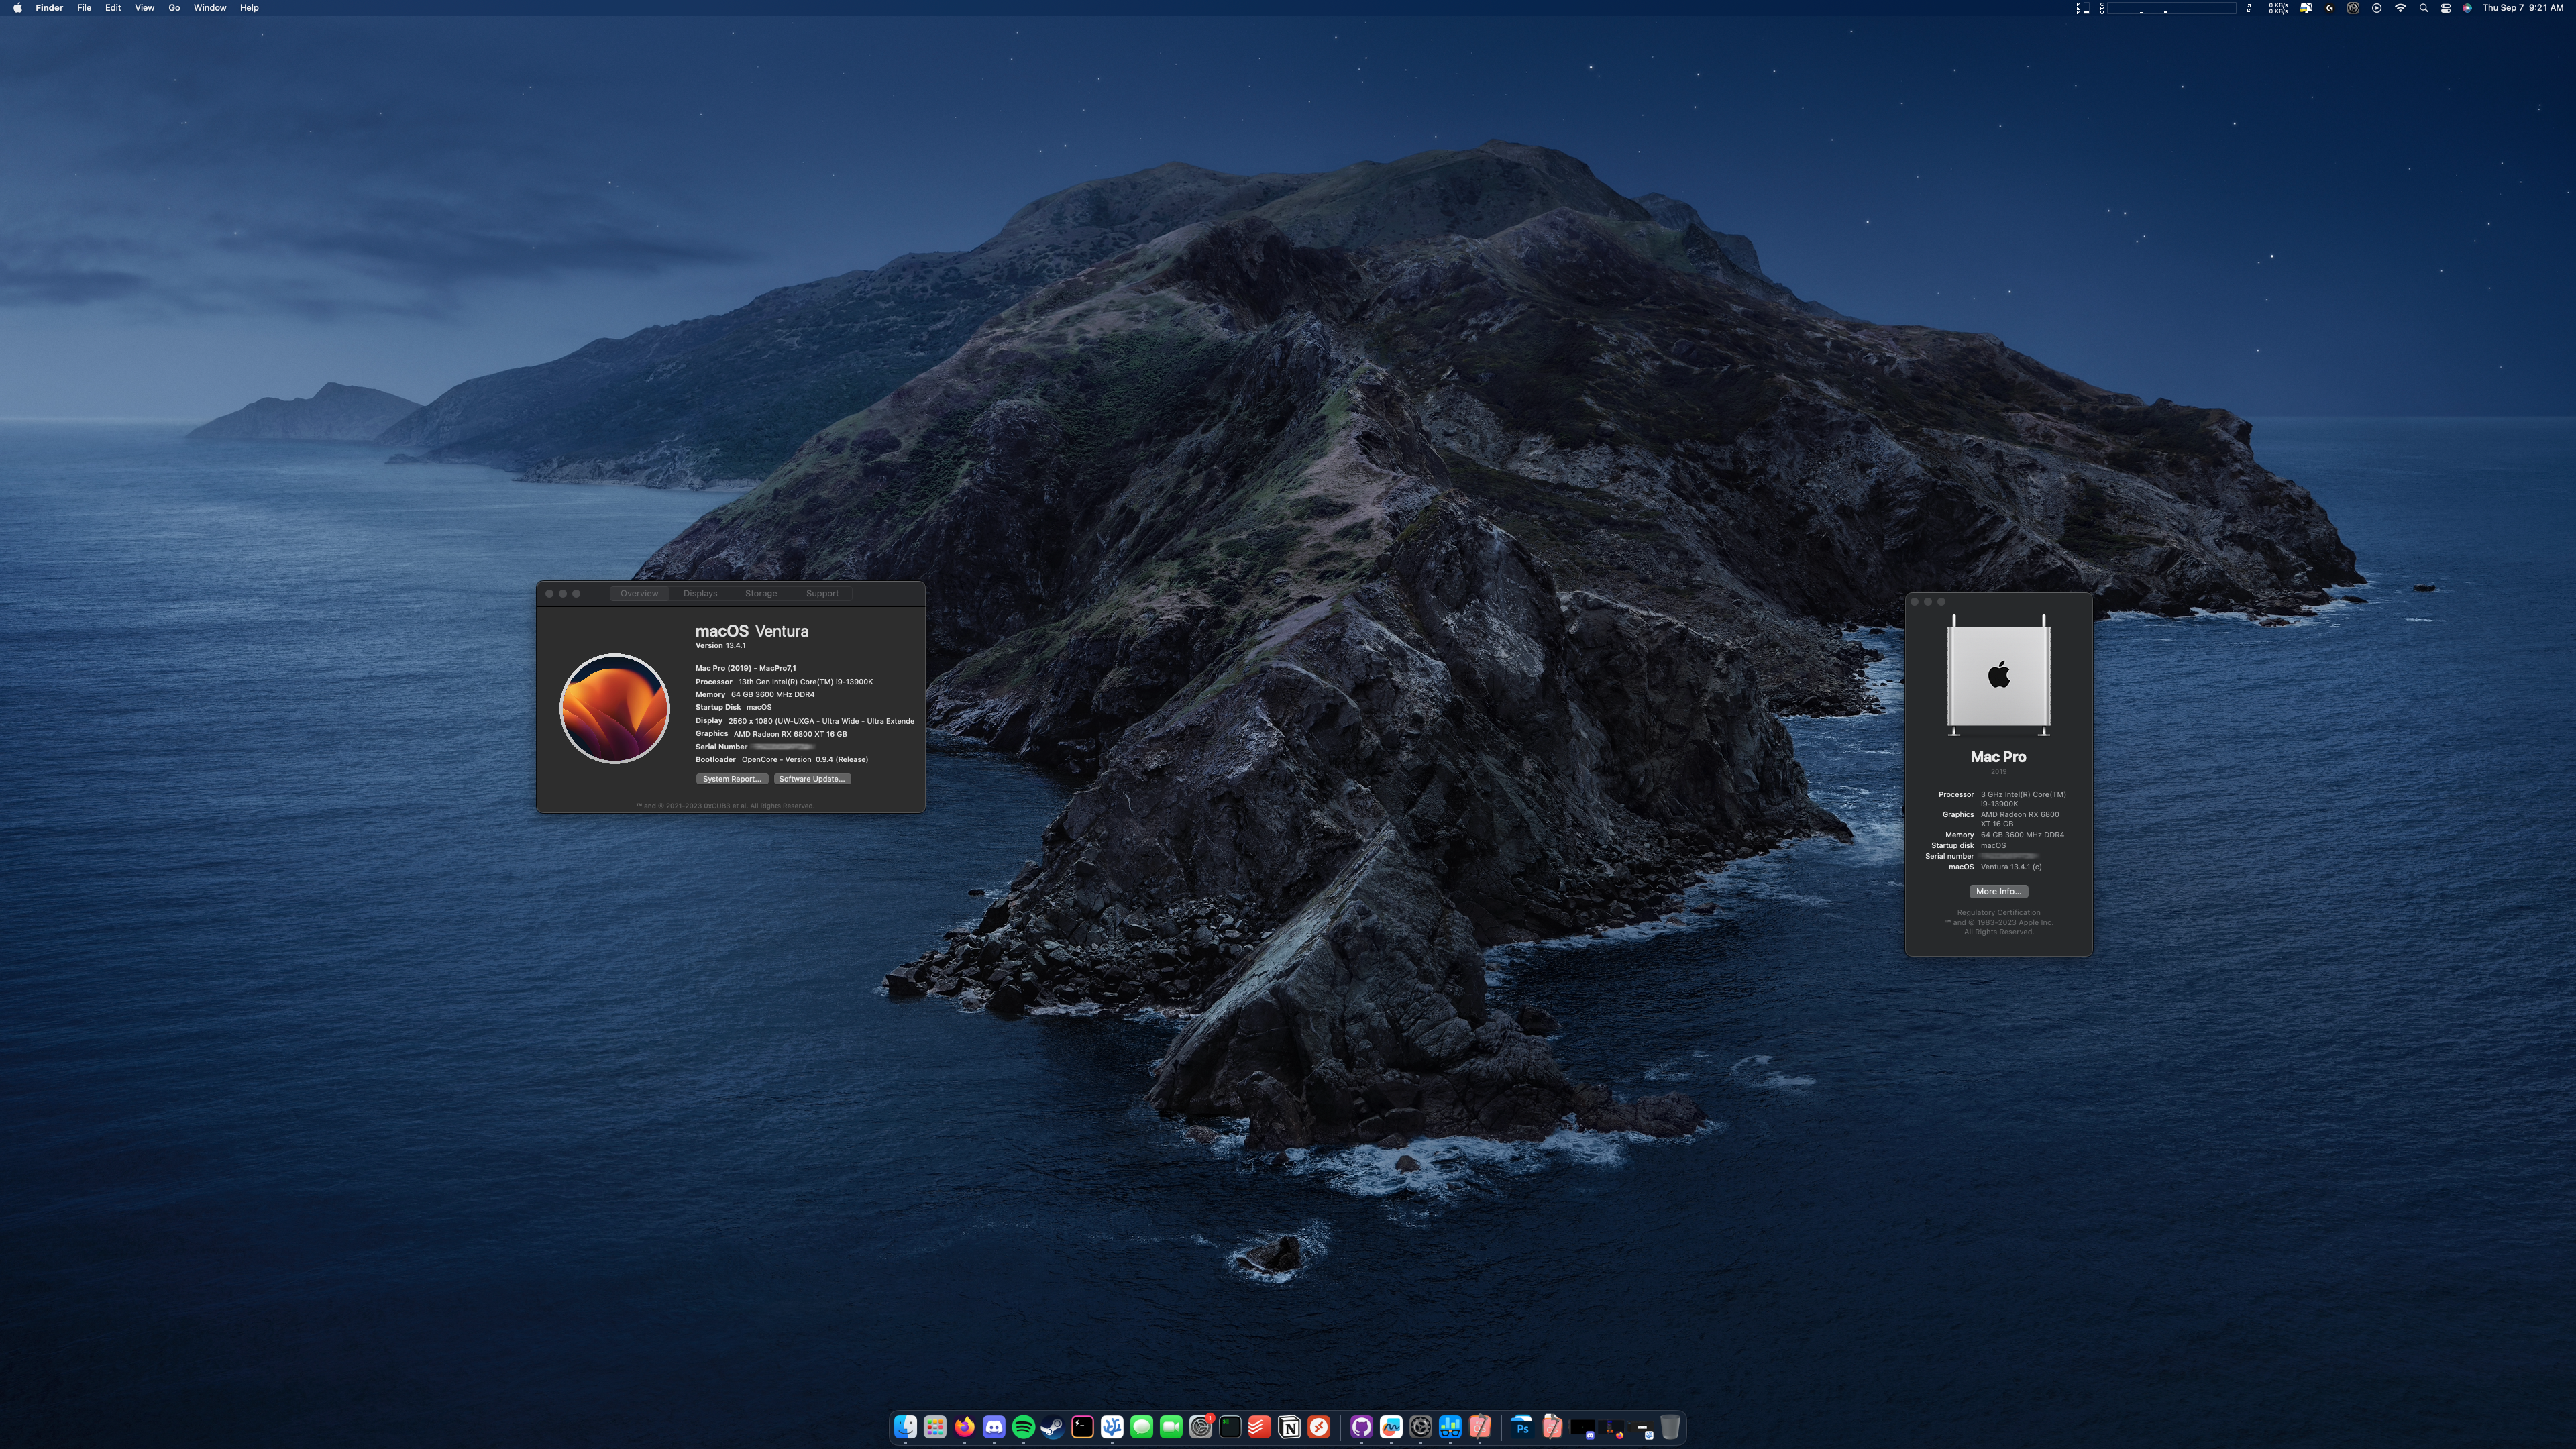Open Spotify in the Dock
The height and width of the screenshot is (1449, 2576).
point(1023,1427)
